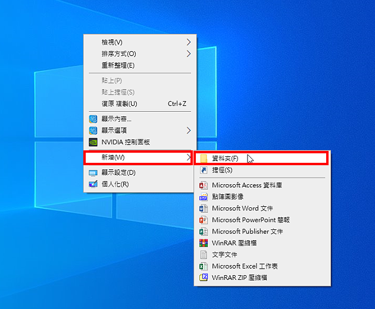Click the BMP bitmap image icon
This screenshot has width=375, height=309.
[x=204, y=197]
